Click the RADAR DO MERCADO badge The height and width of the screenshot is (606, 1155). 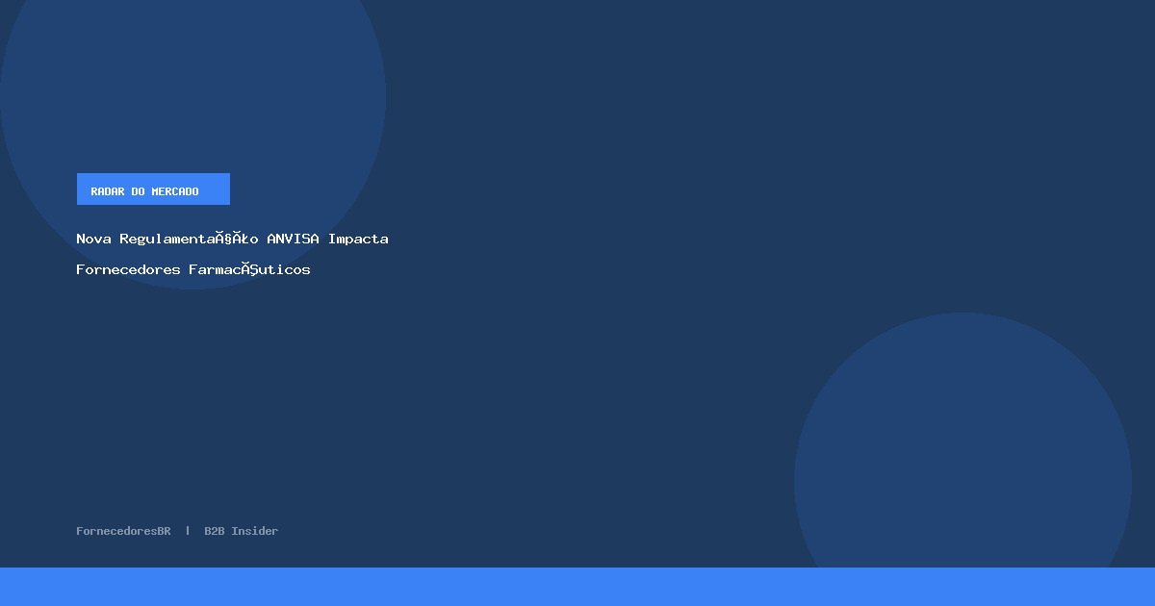(x=153, y=189)
